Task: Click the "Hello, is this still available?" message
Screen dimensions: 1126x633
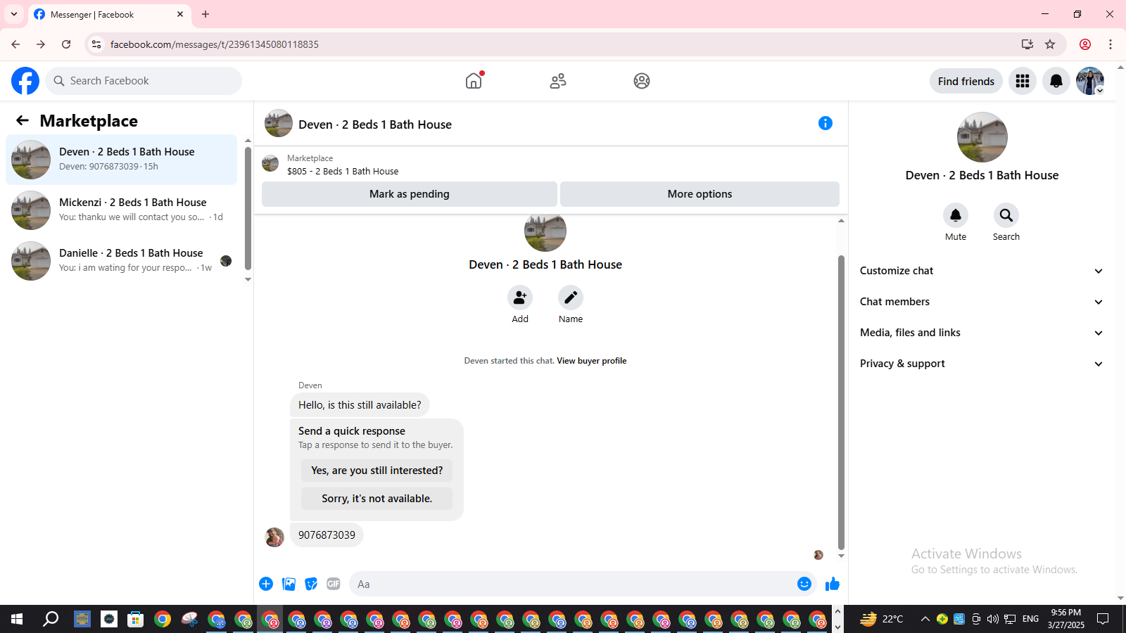Action: click(360, 405)
